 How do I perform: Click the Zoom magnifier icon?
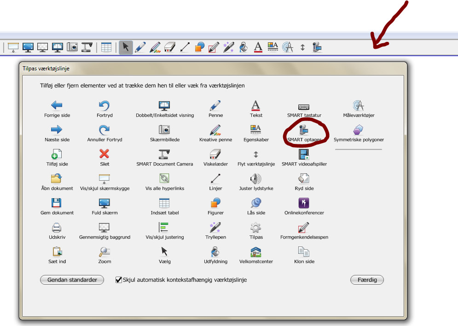click(104, 252)
